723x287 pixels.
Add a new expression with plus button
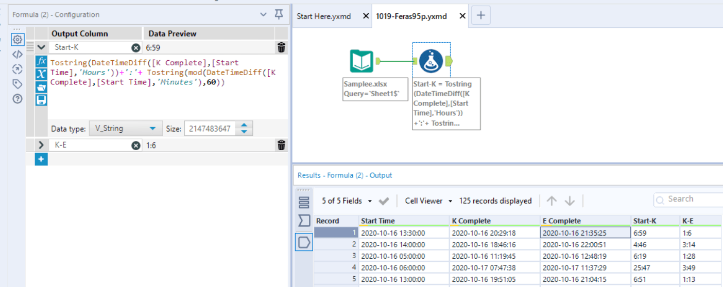click(x=41, y=159)
